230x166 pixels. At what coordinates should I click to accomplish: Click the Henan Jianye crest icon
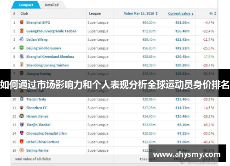(22, 116)
